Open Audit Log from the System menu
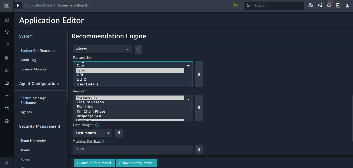The height and width of the screenshot is (168, 353). pos(28,60)
